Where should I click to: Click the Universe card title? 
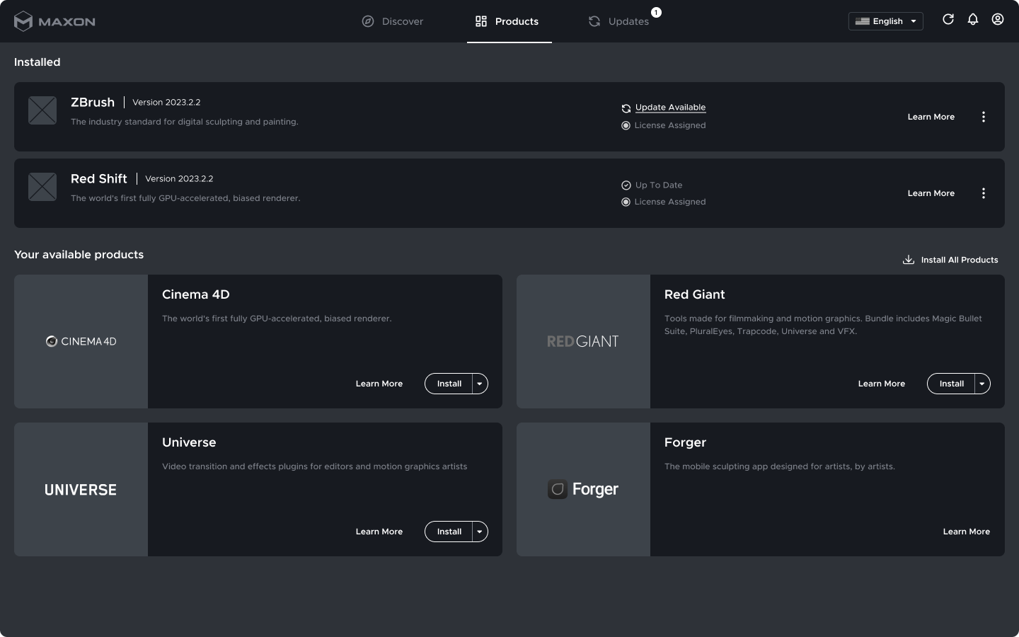189,442
